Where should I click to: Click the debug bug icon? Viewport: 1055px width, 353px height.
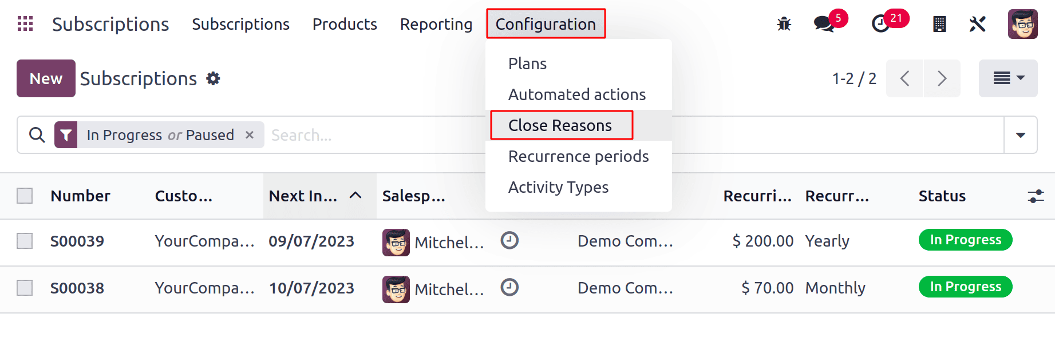point(784,24)
